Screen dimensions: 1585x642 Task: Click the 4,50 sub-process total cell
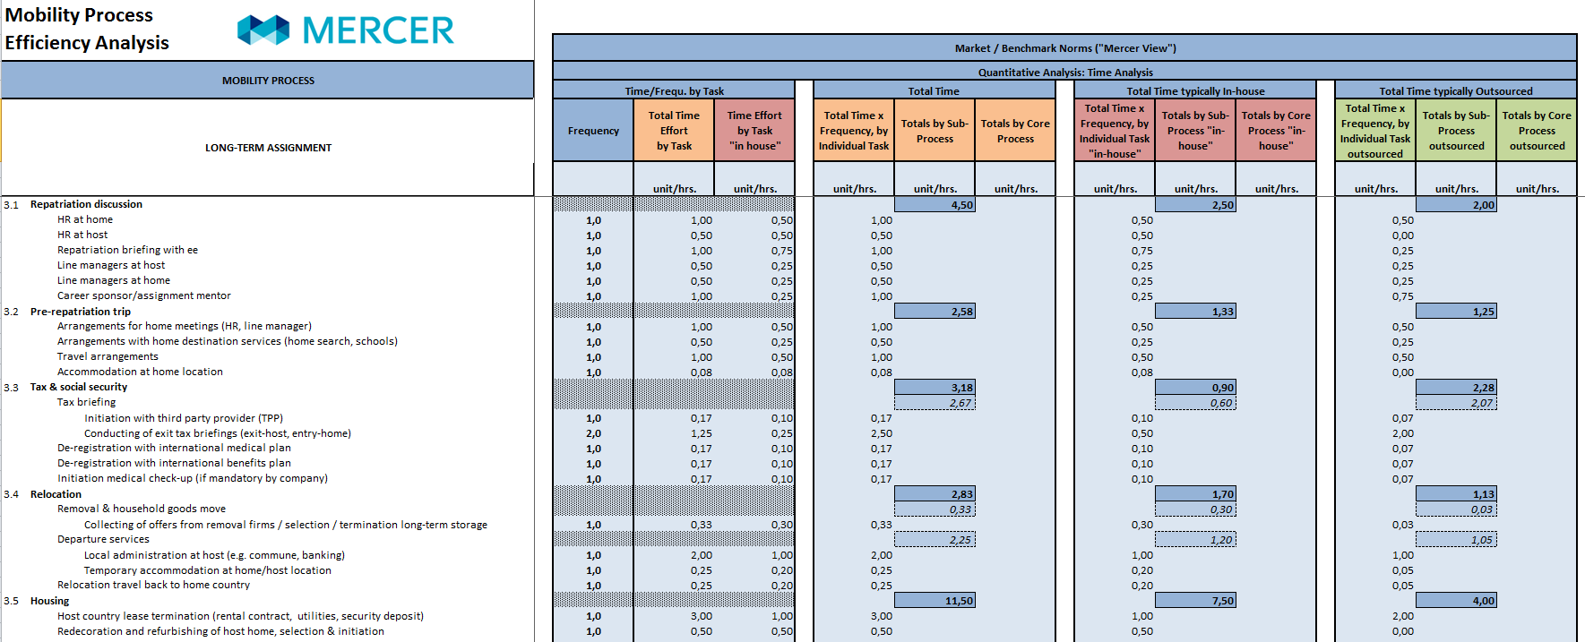(935, 205)
